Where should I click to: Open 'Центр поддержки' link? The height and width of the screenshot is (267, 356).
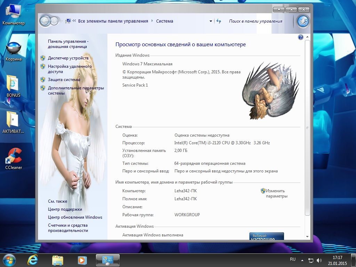(x=65, y=209)
